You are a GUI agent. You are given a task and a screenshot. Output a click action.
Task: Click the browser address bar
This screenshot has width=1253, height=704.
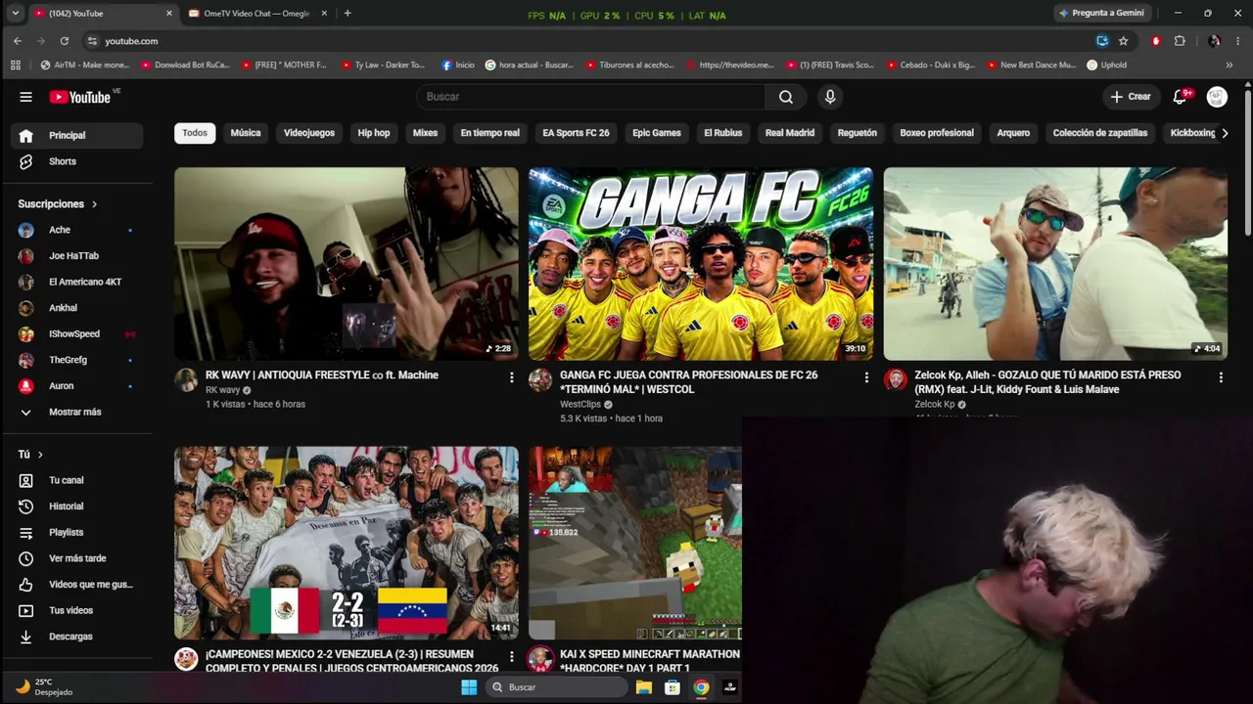tap(587, 41)
